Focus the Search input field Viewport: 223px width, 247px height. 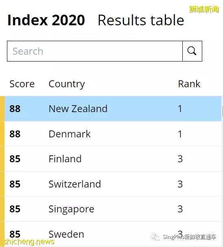95,51
